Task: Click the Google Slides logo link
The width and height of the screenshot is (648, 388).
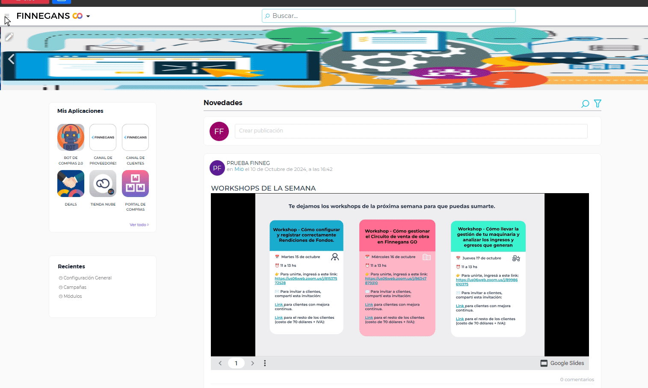Action: [x=562, y=363]
